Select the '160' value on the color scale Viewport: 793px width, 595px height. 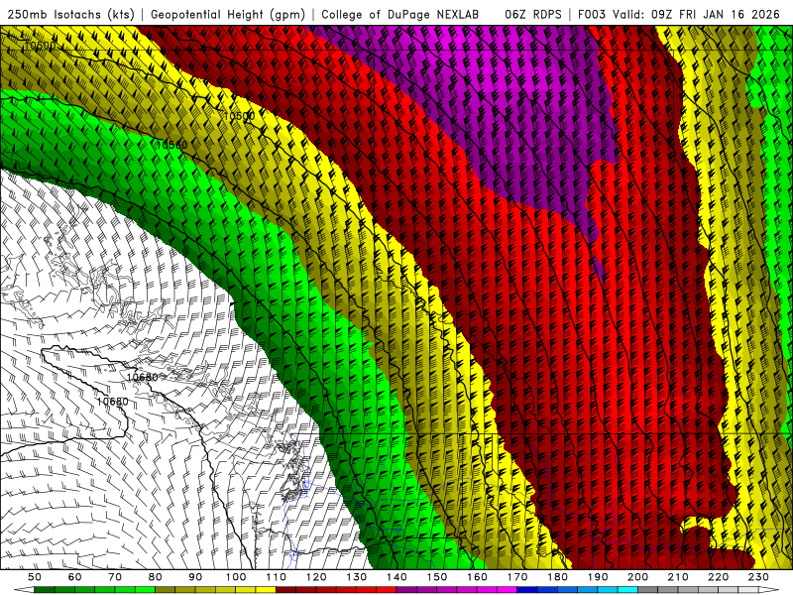click(477, 577)
